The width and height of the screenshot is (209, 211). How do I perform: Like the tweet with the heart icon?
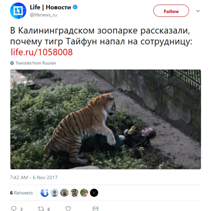coord(68,209)
